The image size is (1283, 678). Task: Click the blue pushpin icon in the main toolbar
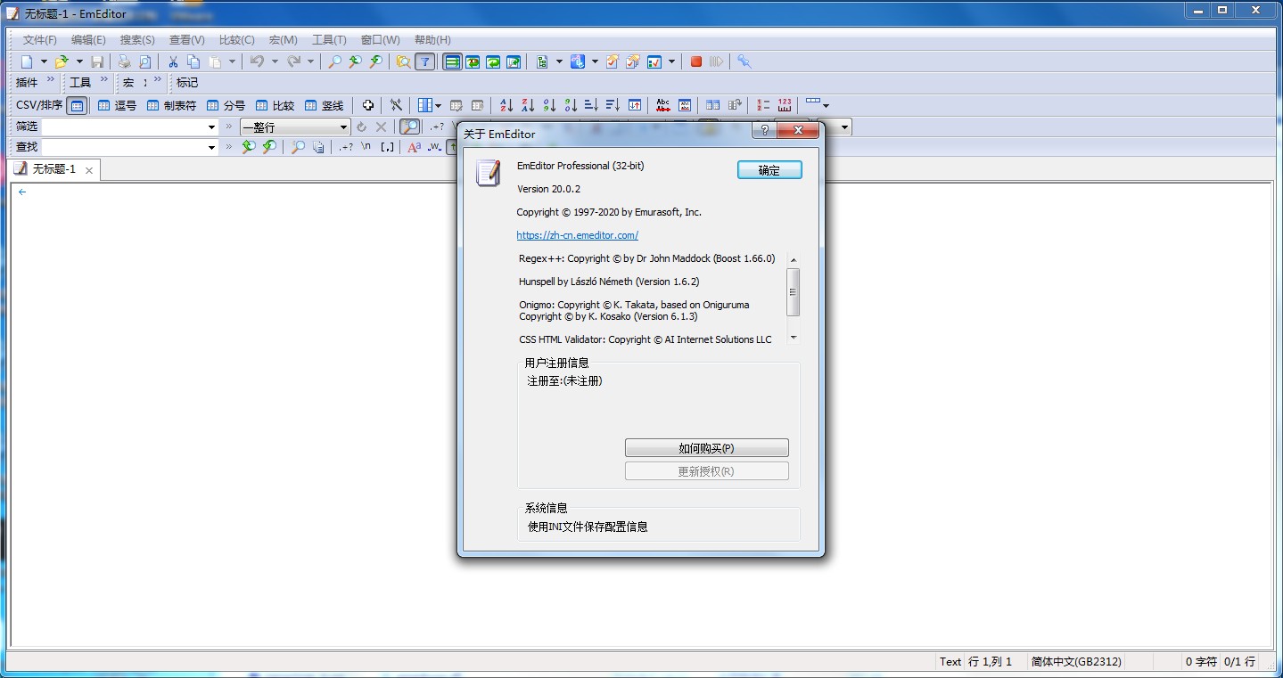(744, 61)
